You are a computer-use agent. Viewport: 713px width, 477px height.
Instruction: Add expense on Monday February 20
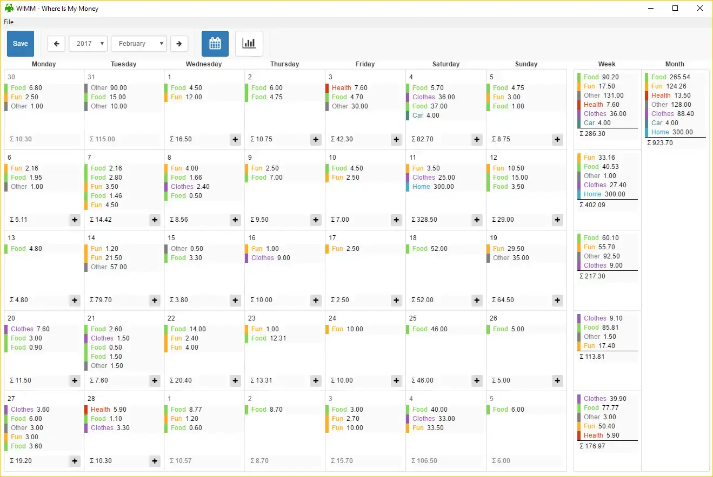coord(75,380)
